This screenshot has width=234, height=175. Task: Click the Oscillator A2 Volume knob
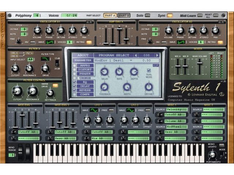[x=169, y=31]
